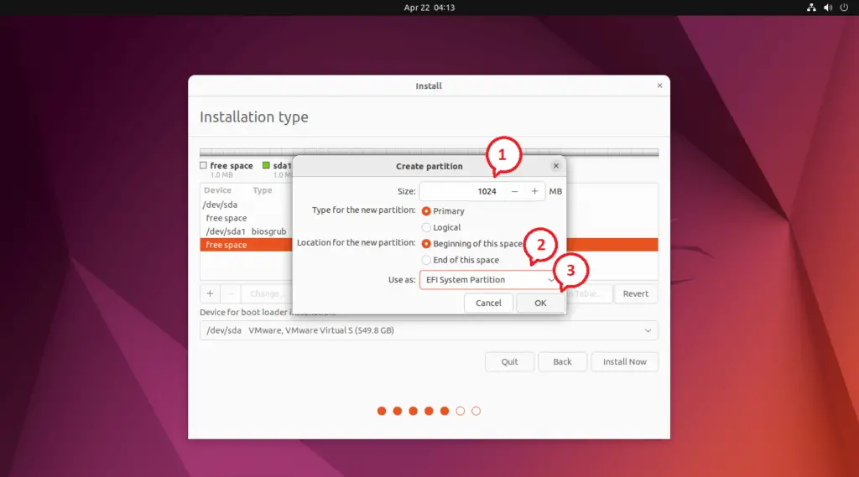Add a new partition with plus icon
This screenshot has height=477, width=859.
click(210, 293)
